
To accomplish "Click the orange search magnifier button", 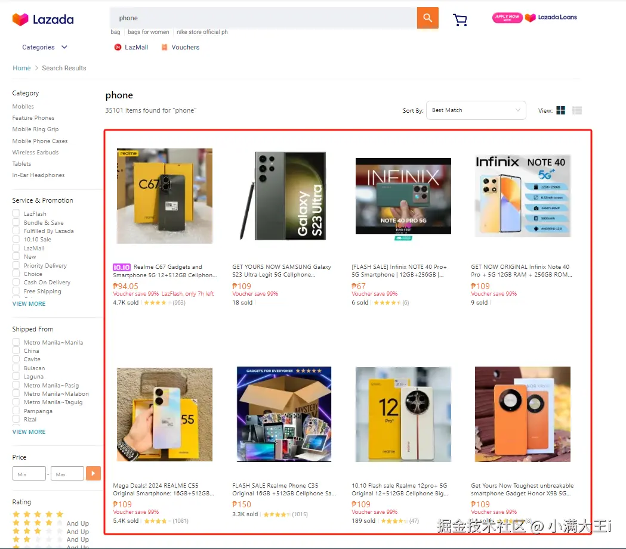I will point(428,18).
